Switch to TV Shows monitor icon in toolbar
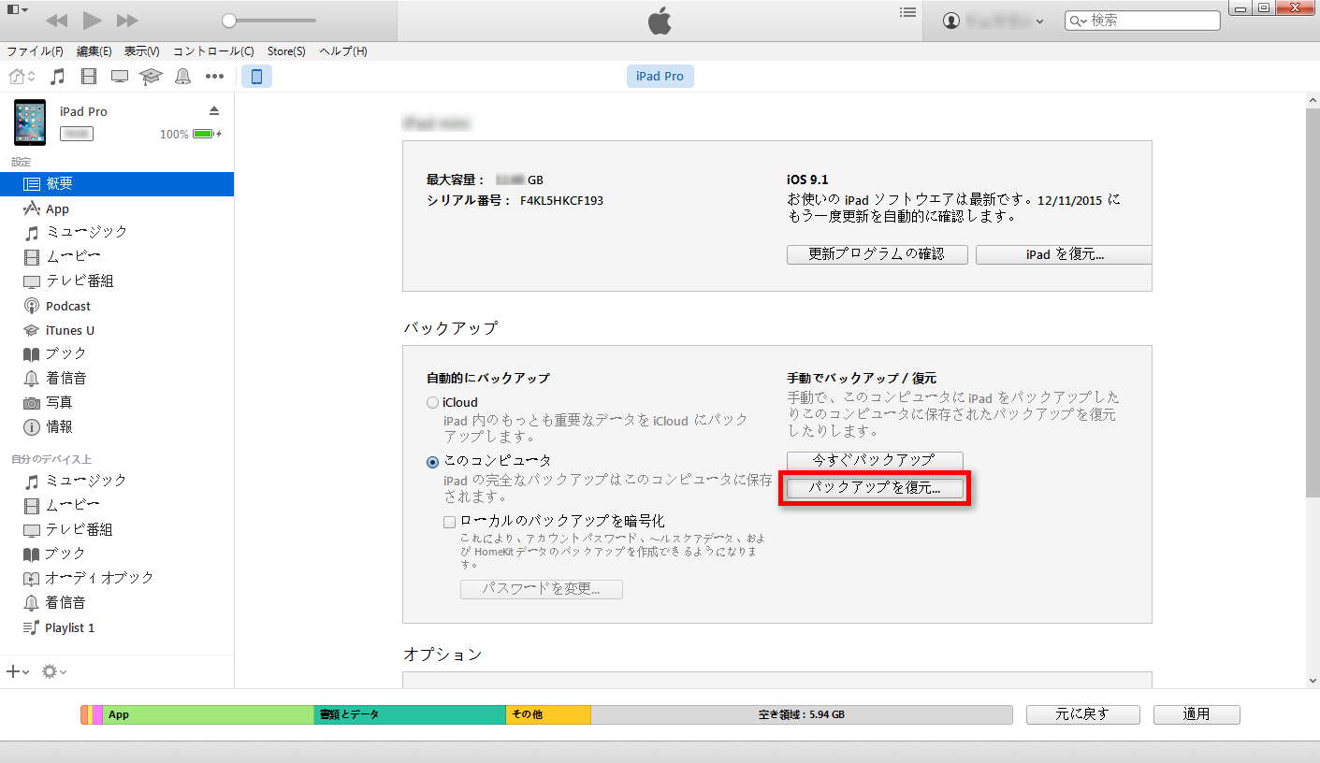The height and width of the screenshot is (763, 1320). pyautogui.click(x=120, y=77)
